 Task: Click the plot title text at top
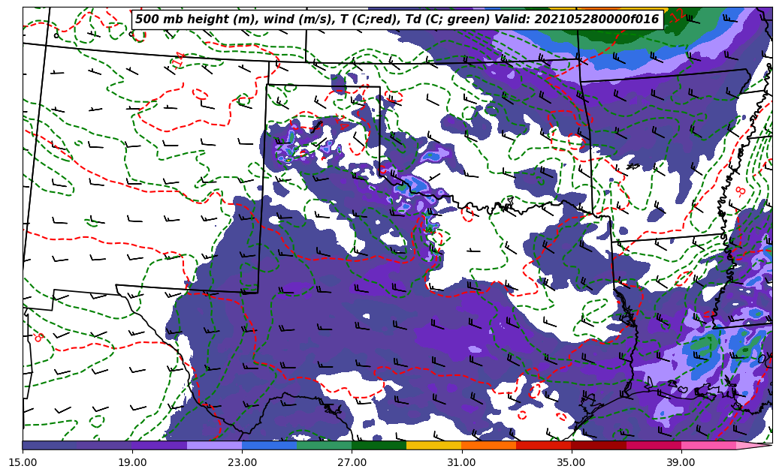point(397,20)
